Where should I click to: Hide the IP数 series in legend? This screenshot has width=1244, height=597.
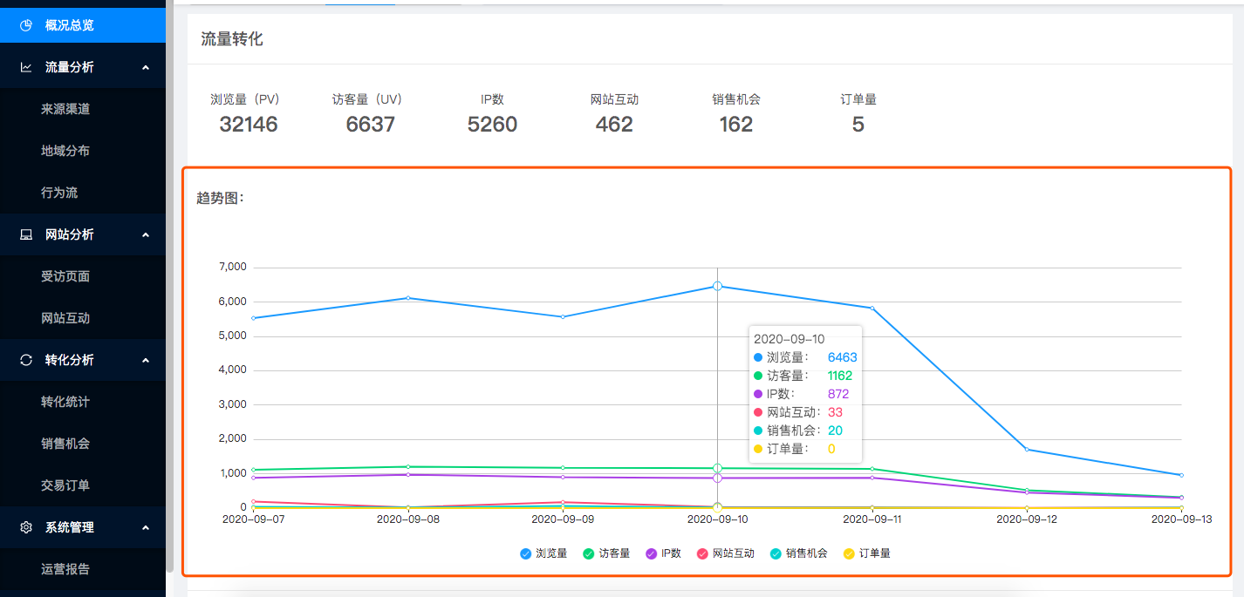point(651,553)
